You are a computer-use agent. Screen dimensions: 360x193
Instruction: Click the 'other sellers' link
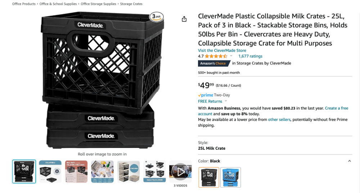click(279, 120)
